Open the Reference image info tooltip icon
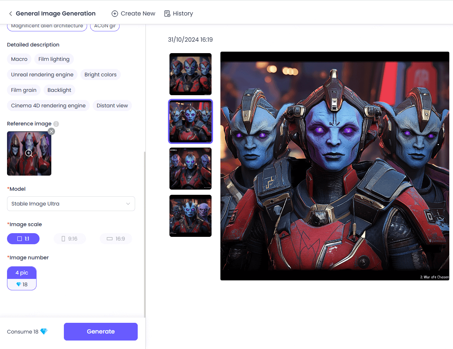Viewport: 453px width, 349px height. coord(56,124)
